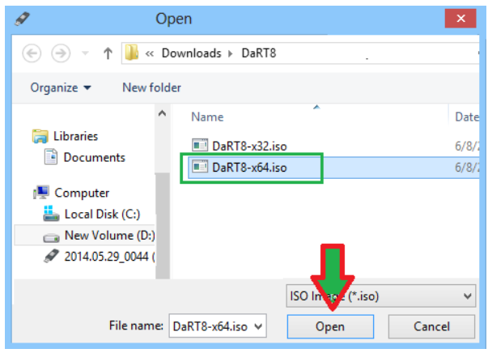Expand the hidden path chevrons
This screenshot has width=488, height=353.
150,54
